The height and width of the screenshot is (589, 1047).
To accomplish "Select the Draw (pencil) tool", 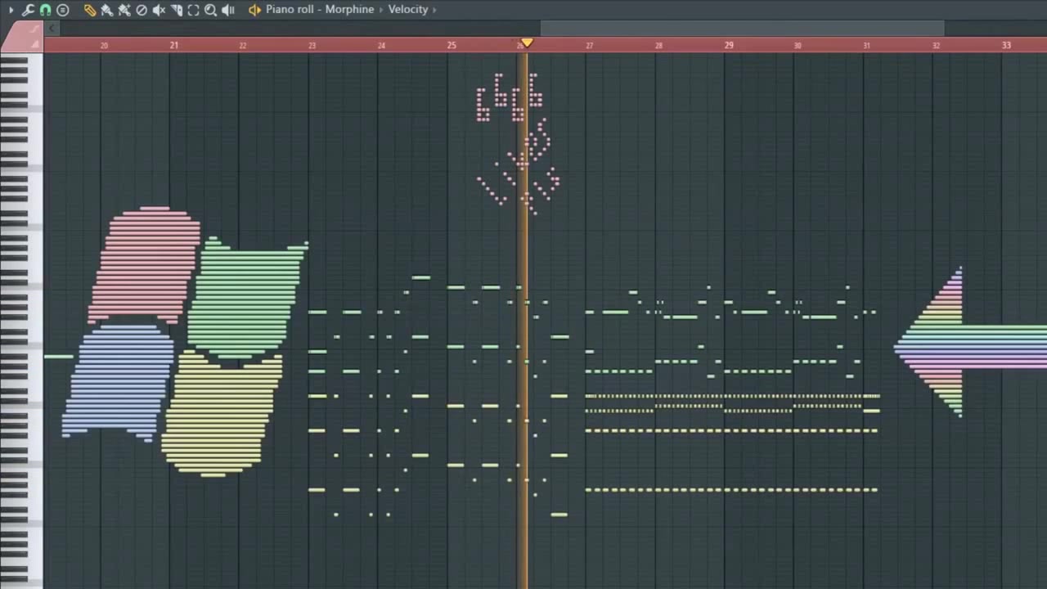I will tap(90, 9).
